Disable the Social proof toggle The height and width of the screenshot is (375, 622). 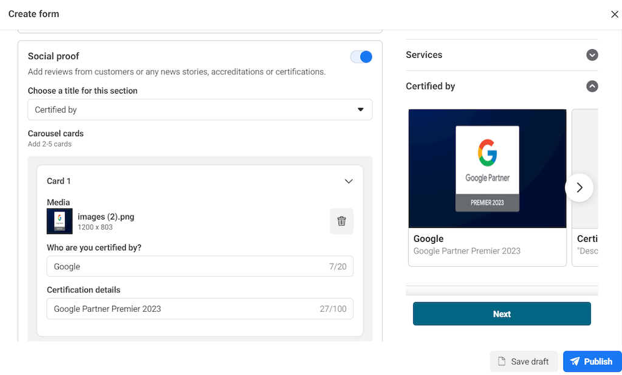[361, 57]
